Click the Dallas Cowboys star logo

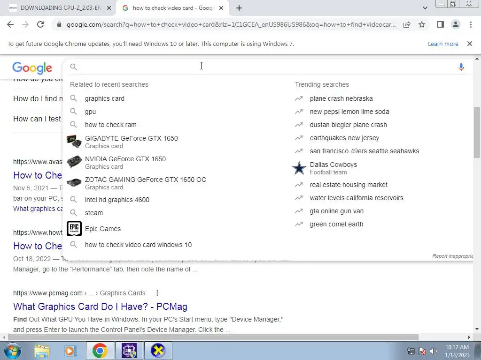coord(299,168)
